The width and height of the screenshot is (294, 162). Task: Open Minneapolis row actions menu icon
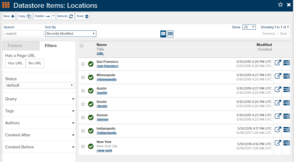287,76
